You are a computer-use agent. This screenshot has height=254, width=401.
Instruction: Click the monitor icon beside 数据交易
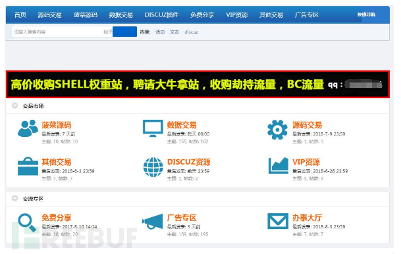(153, 128)
